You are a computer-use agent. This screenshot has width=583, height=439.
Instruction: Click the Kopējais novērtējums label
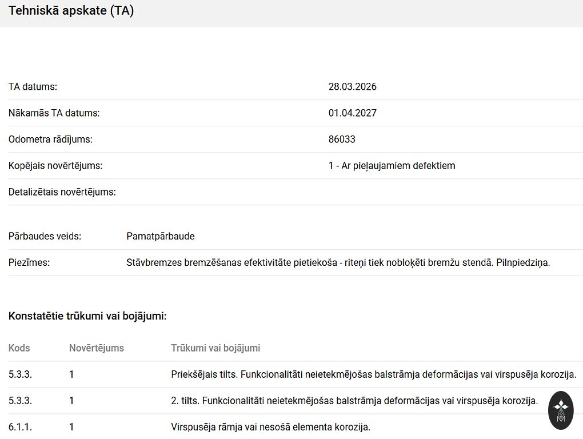coord(55,166)
